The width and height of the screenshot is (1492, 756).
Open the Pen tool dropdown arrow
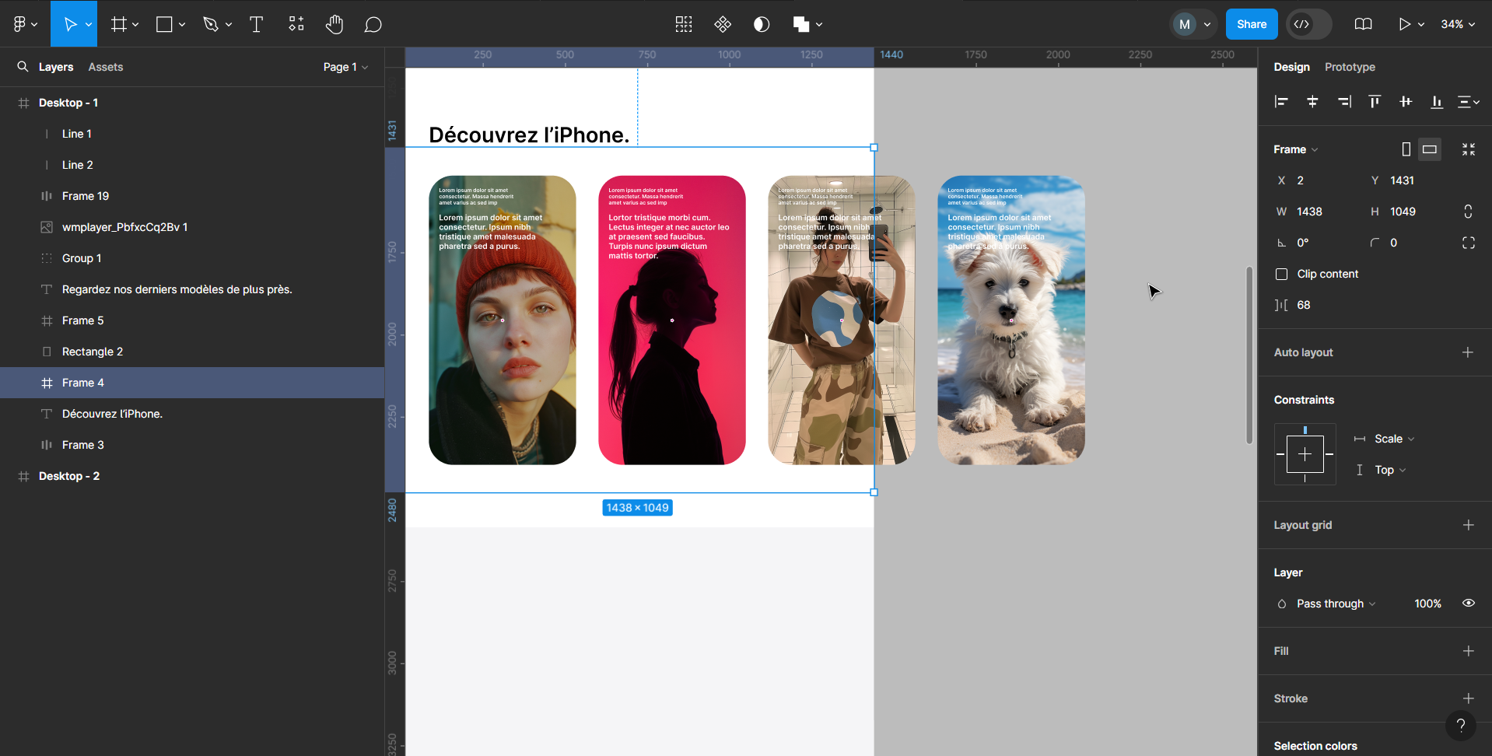pos(228,25)
